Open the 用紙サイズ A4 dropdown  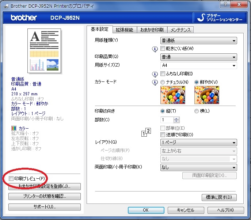coord(199,65)
